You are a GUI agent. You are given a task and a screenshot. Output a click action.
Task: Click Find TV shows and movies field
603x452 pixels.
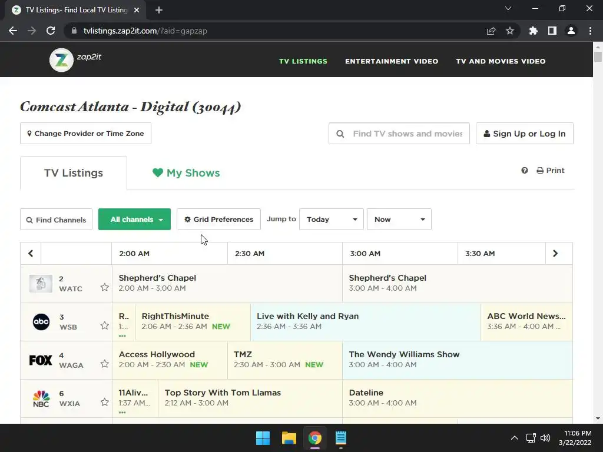[x=399, y=134]
